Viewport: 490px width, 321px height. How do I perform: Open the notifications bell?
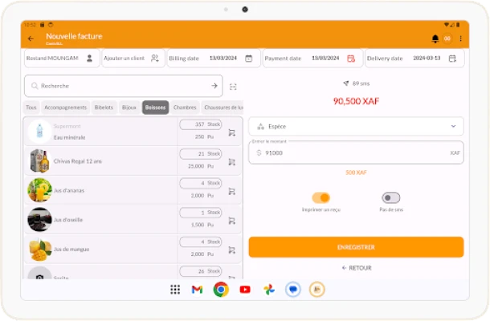435,39
